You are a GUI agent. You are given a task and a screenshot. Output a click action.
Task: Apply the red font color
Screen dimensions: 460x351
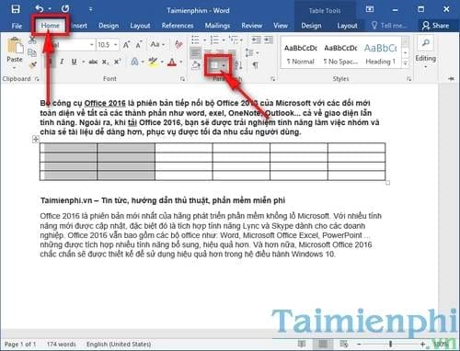click(172, 62)
